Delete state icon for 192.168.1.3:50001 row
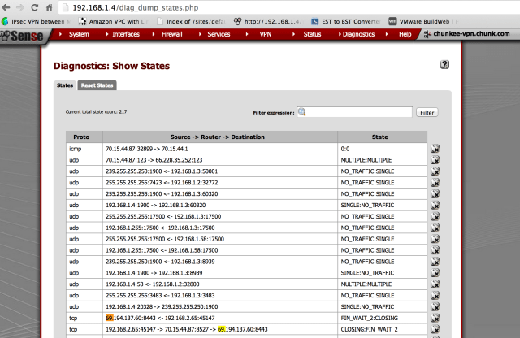 click(435, 171)
